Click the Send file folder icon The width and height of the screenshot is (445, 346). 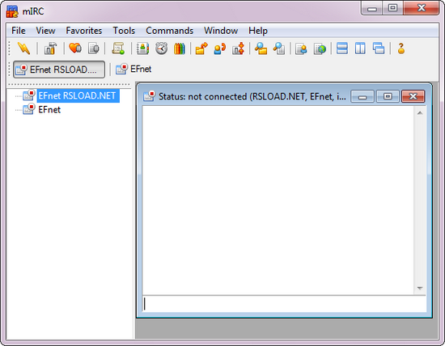pyautogui.click(x=201, y=49)
